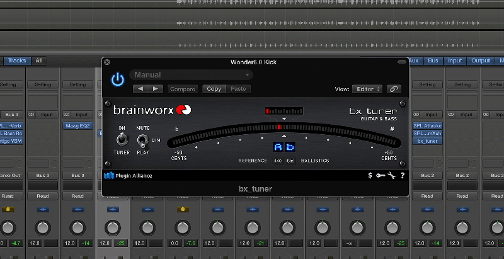Click yellow mode icon on Stereo Out strip

pyautogui.click(x=8, y=209)
